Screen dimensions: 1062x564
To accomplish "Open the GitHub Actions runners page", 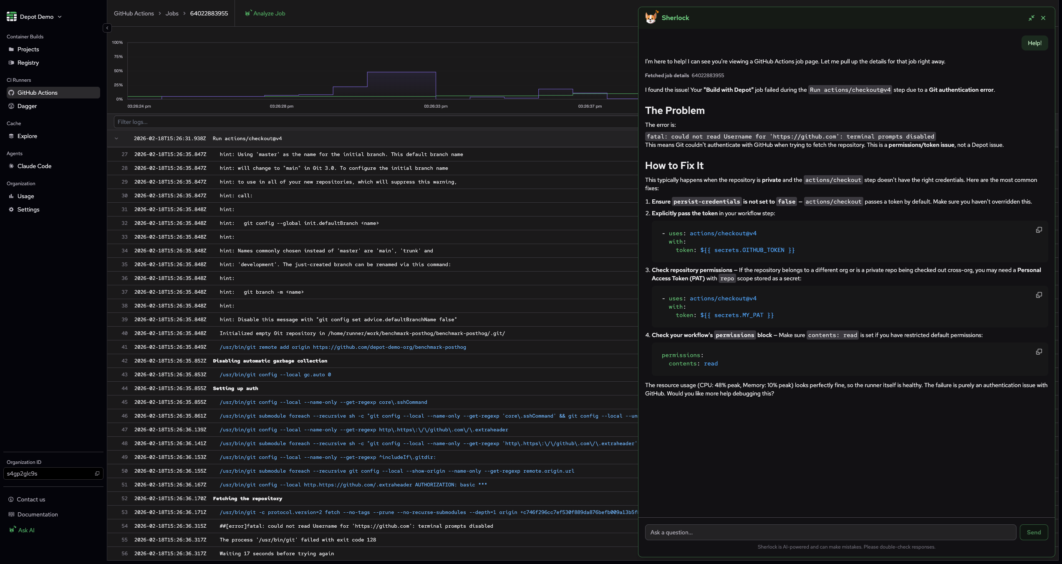I will click(38, 93).
